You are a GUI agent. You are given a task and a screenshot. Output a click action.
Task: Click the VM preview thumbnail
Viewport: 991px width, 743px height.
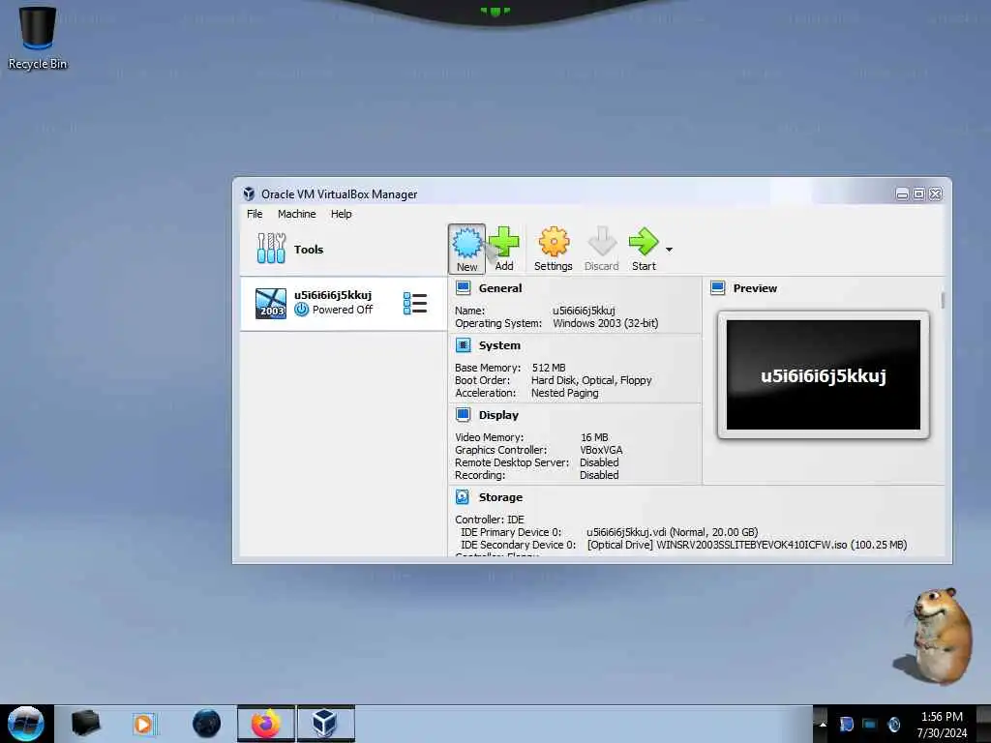(824, 374)
